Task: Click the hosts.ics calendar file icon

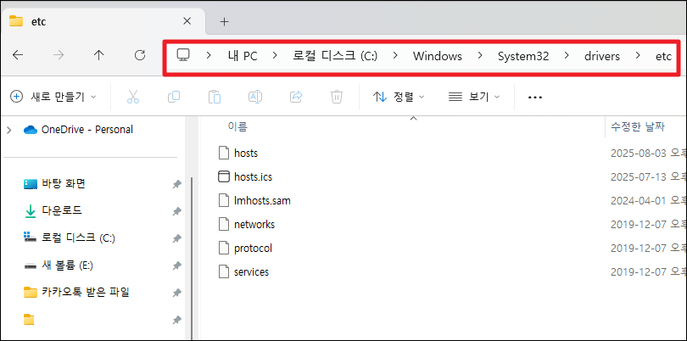Action: click(x=223, y=176)
